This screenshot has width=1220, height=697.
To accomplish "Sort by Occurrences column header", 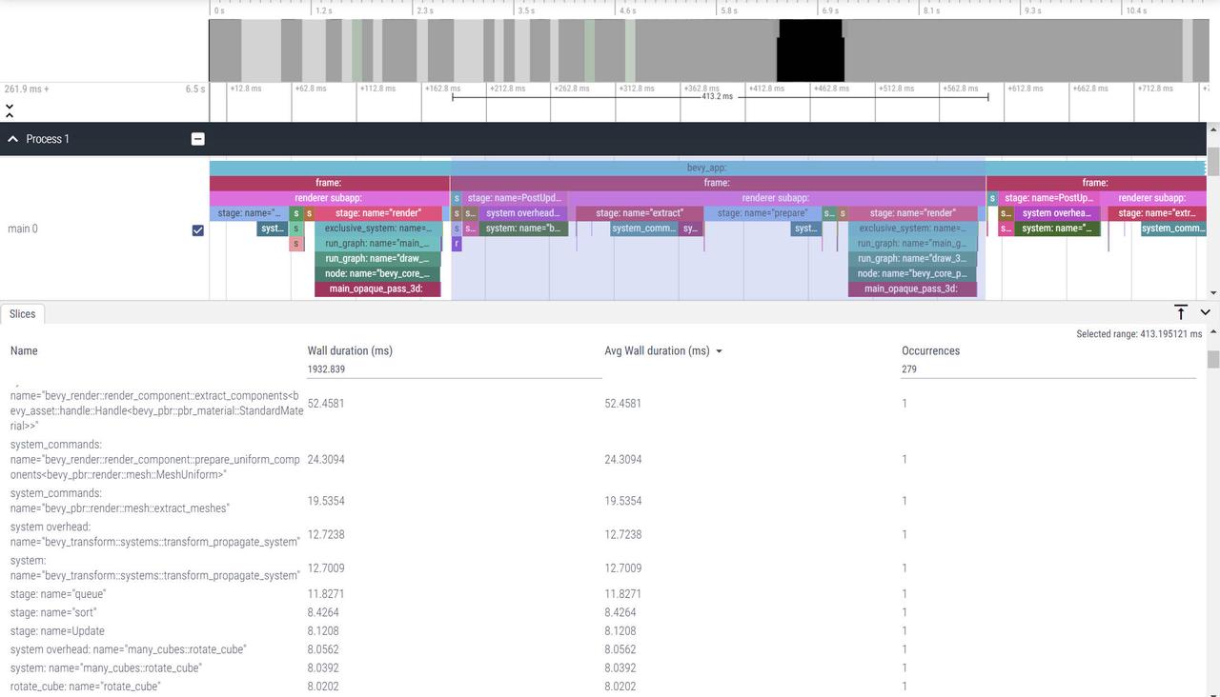I will pos(930,350).
